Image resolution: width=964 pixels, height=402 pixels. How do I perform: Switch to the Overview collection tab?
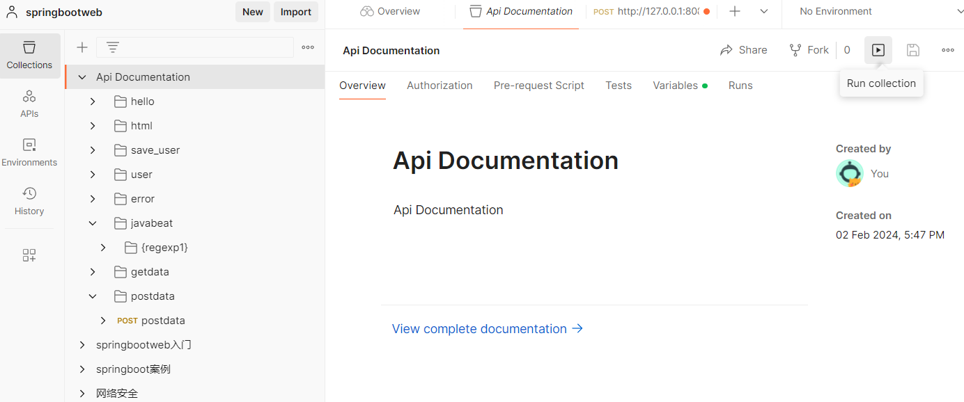(x=362, y=86)
